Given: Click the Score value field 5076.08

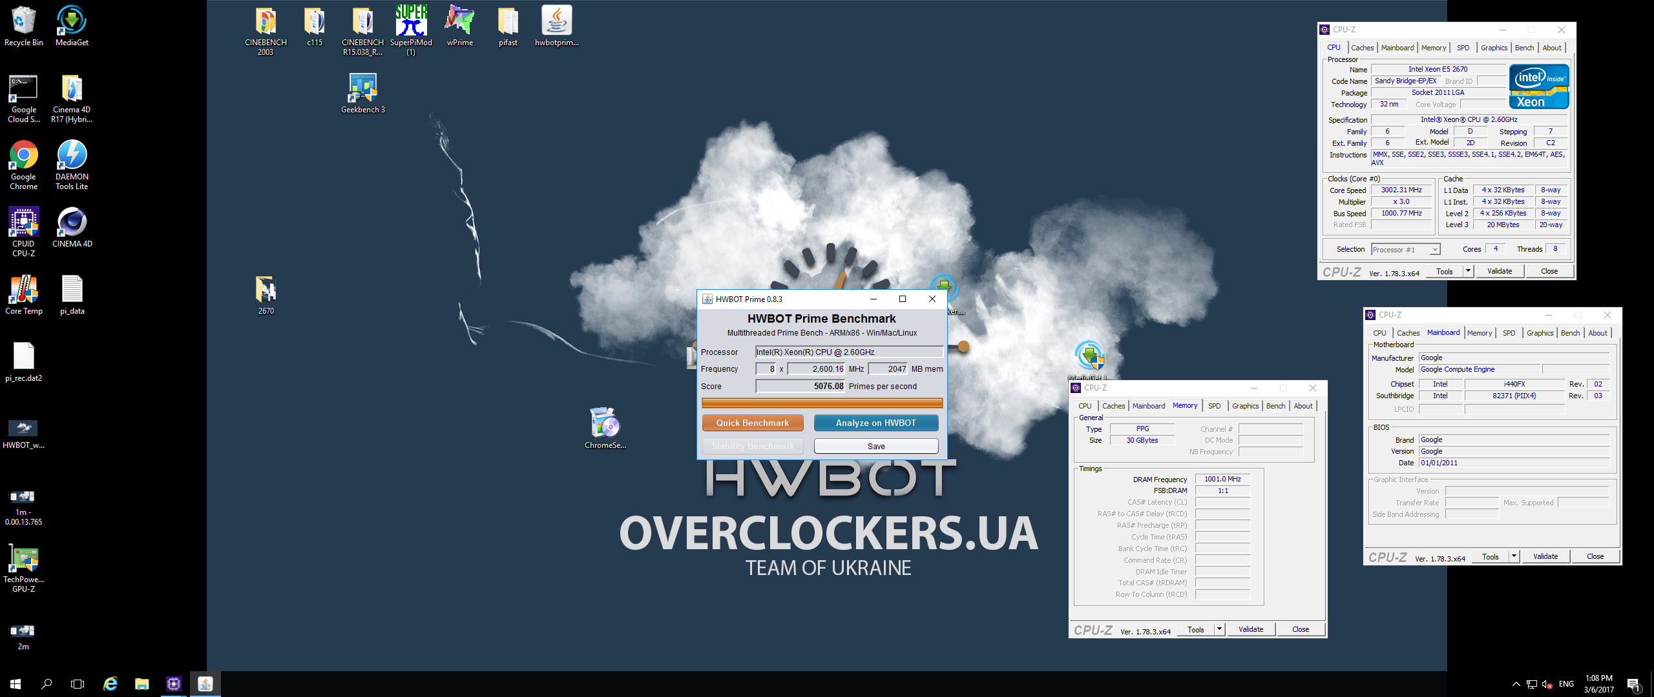Looking at the screenshot, I should click(800, 386).
